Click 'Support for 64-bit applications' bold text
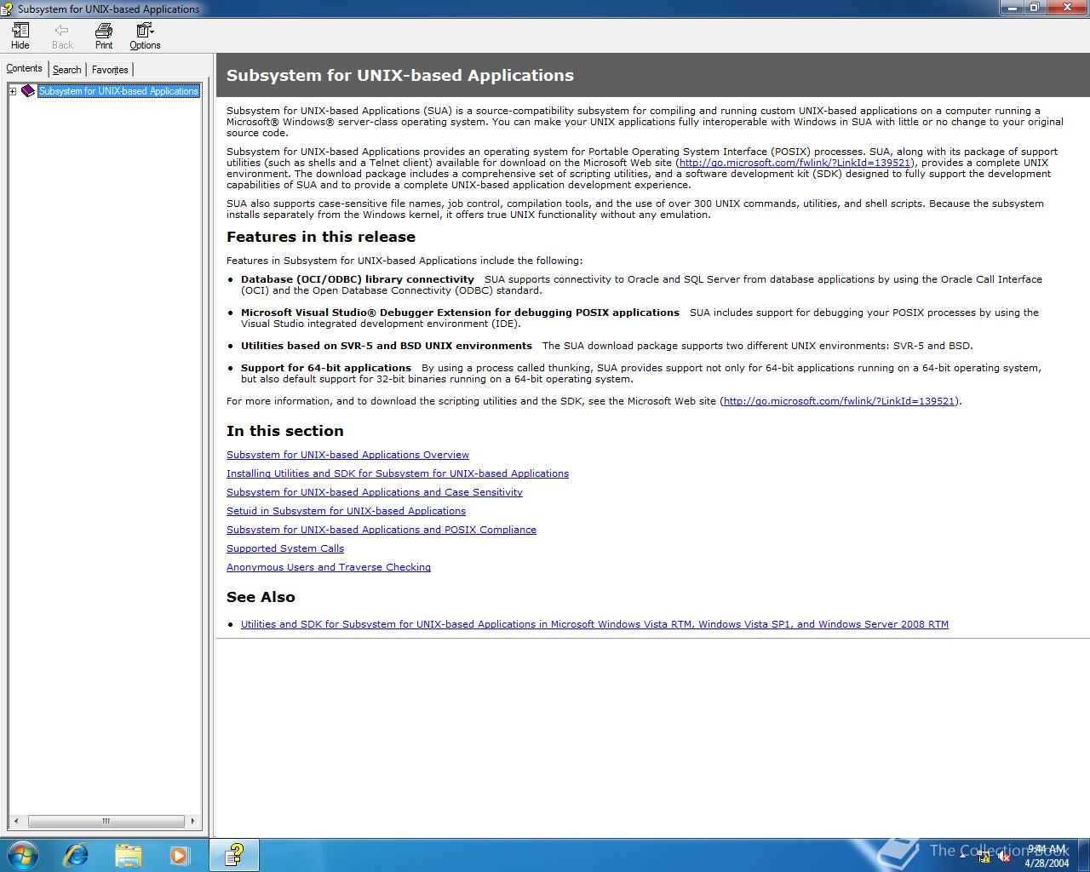Screen dimensions: 1090x872 click(x=326, y=368)
